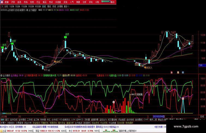This screenshot has width=206, height=133.
Task: Click the period toolbar panel icon
Action: (x=2, y=6)
